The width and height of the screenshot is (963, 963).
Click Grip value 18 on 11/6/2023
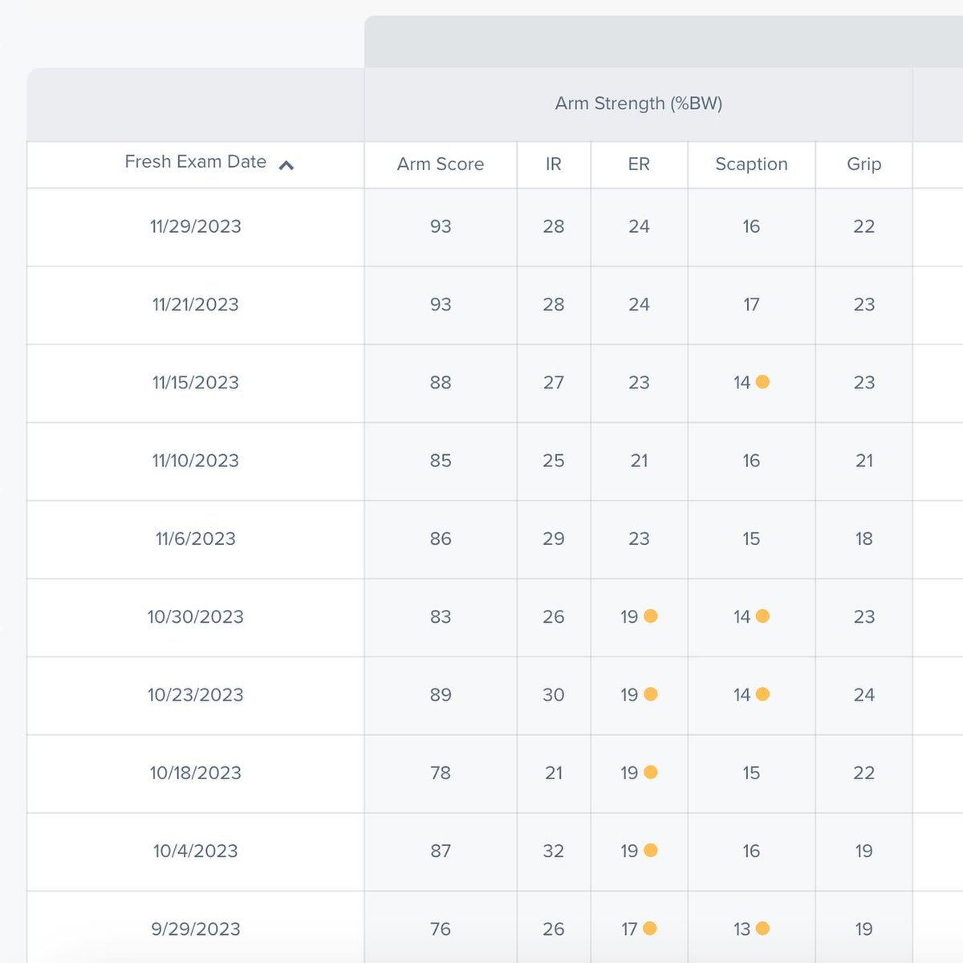[x=864, y=539]
